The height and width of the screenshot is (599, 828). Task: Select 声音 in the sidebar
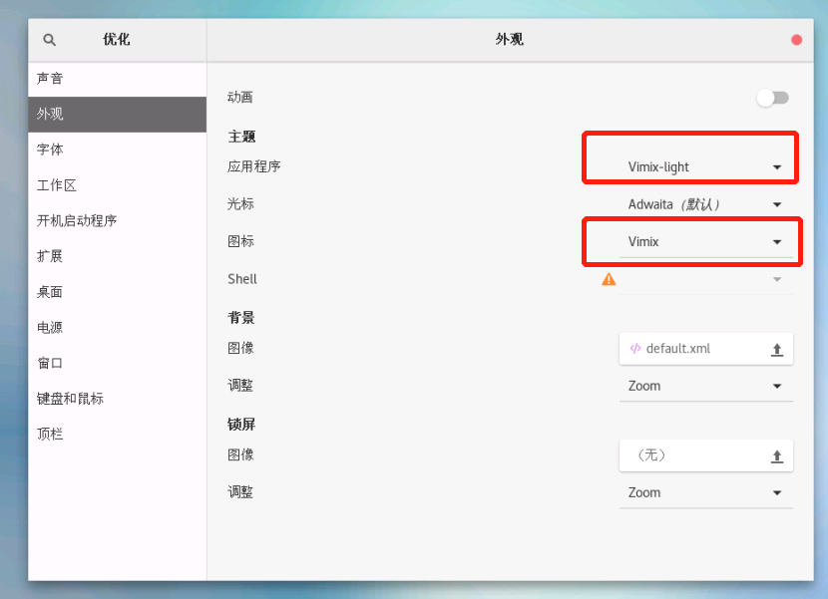[x=118, y=79]
